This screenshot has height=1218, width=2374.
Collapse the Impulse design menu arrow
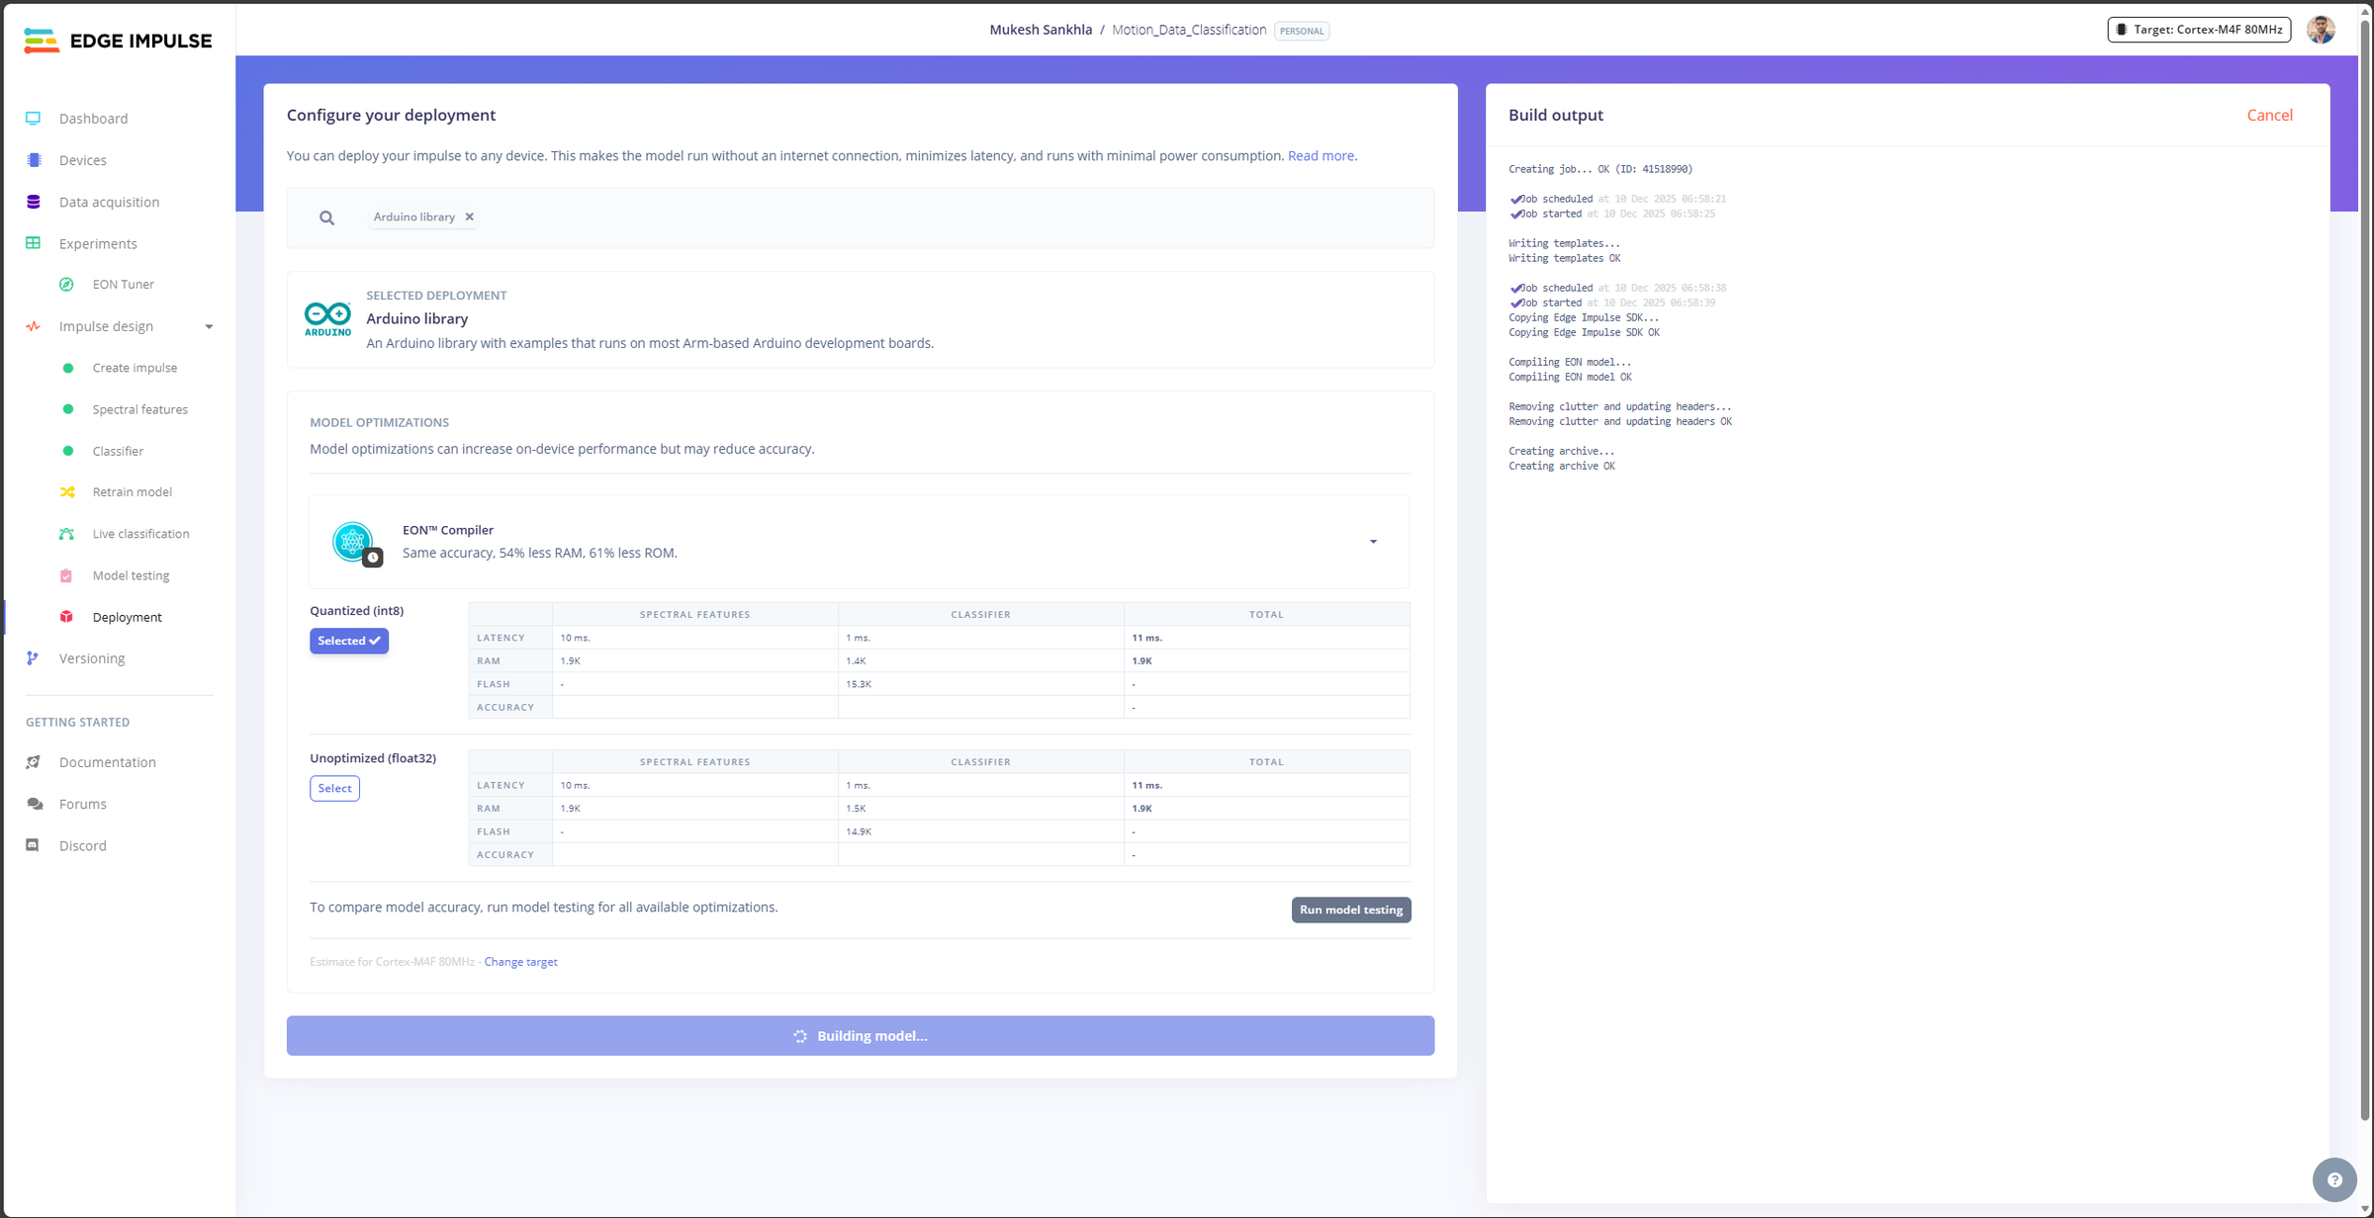(209, 327)
